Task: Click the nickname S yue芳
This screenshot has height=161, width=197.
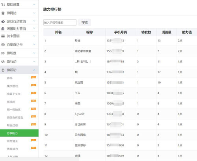Action: coord(80,114)
